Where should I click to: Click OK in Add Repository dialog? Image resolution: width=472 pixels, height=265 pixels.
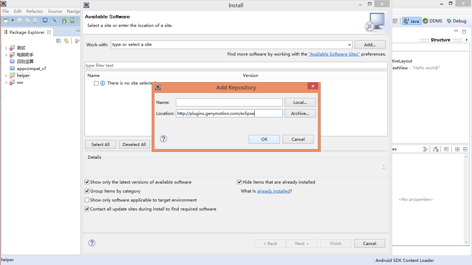tap(264, 139)
